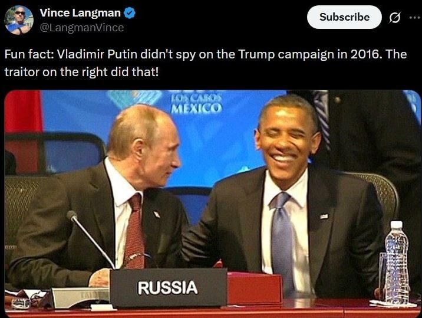Click the Vince Langman display name
Screen dimensions: 422x318
coord(80,13)
